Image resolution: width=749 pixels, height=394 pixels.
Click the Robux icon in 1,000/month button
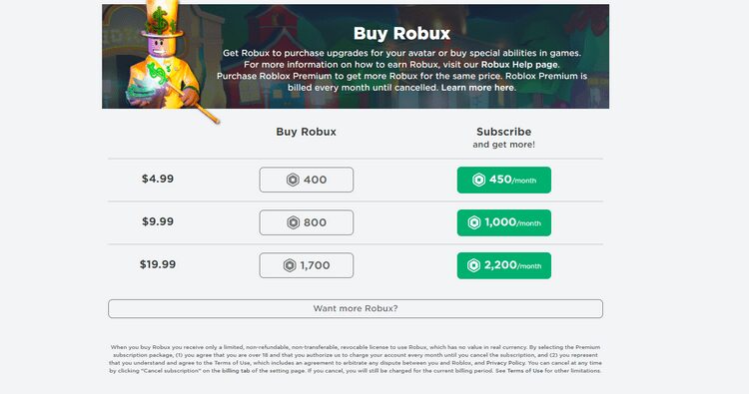tap(473, 222)
